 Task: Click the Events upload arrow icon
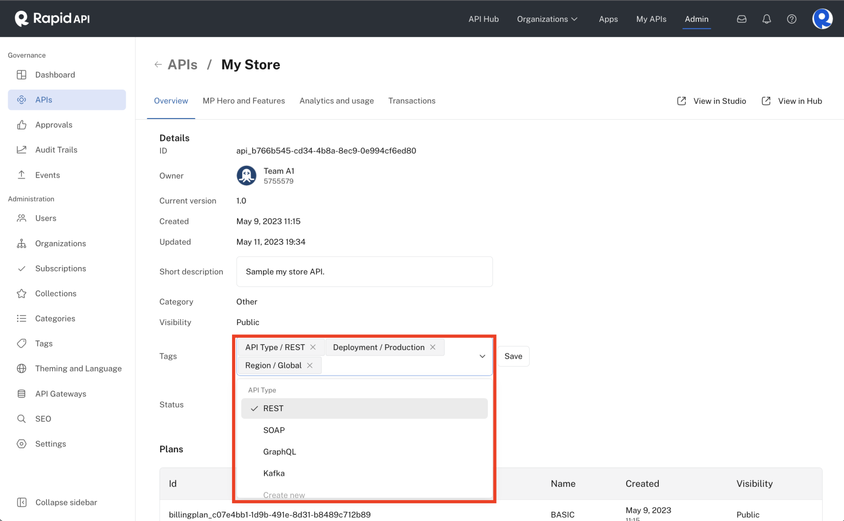pyautogui.click(x=21, y=175)
